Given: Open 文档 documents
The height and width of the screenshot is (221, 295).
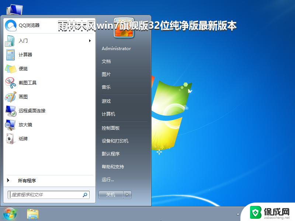Looking at the screenshot, I should [x=106, y=62].
